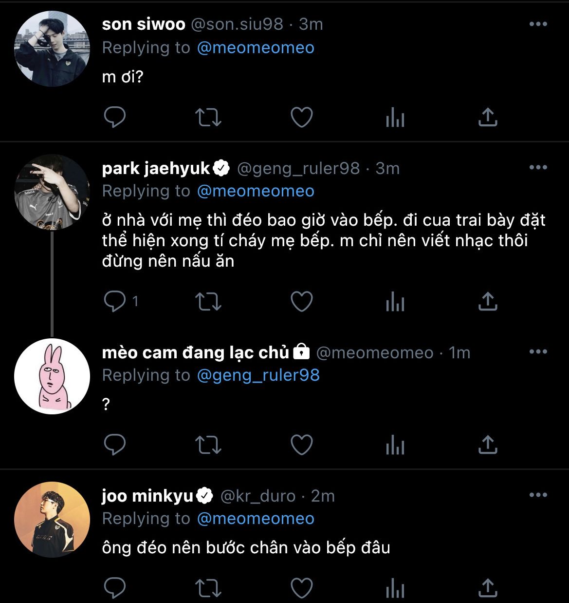Screen dimensions: 569x603
Task: Open @meomeomeo link in joo minkyu's reply
Action: 256,519
